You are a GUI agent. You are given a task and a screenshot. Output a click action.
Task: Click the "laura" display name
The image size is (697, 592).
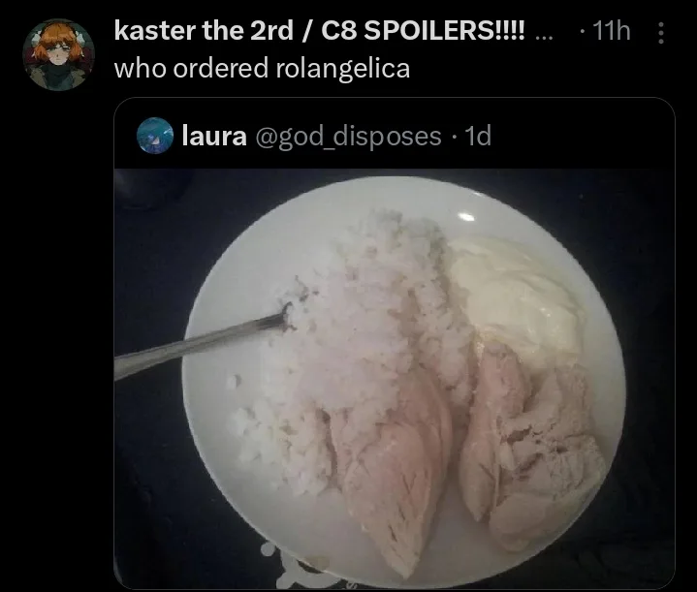pos(214,136)
